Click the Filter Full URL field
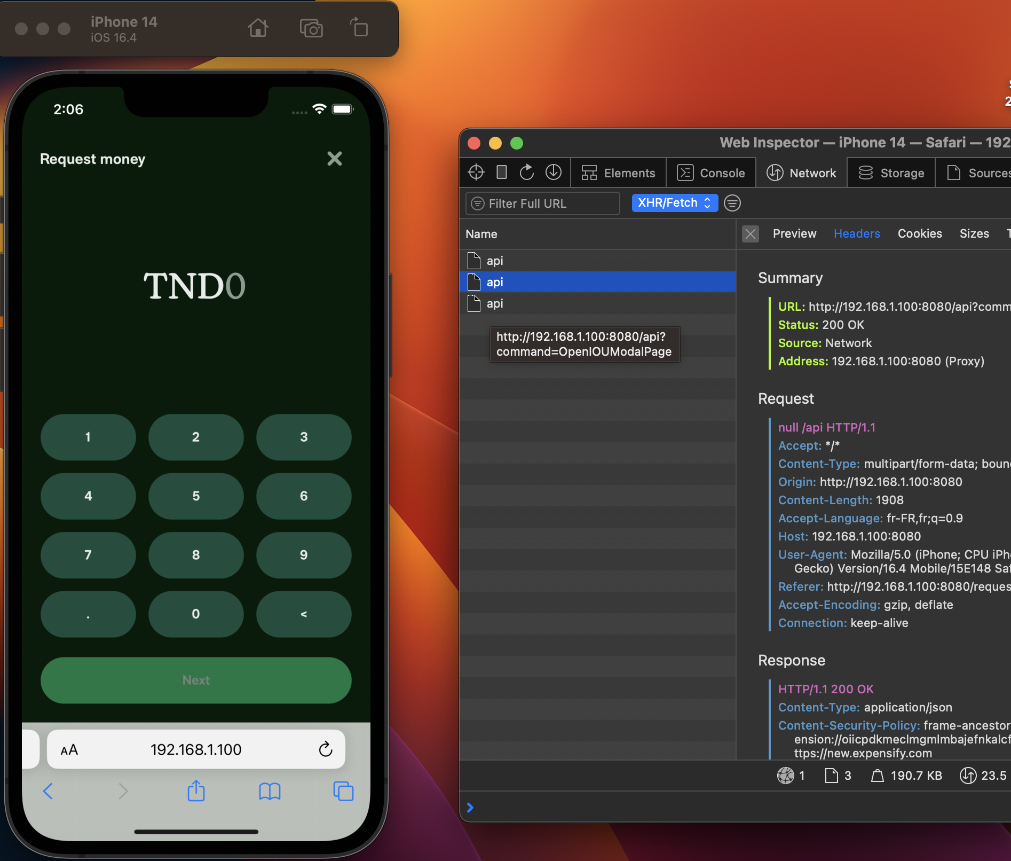This screenshot has width=1011, height=861. [x=542, y=203]
